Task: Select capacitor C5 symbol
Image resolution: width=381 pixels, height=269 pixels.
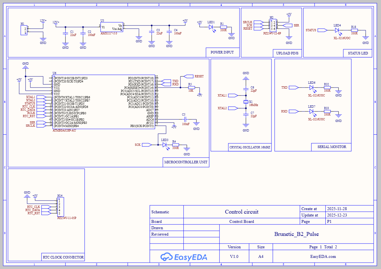Action: (185, 119)
